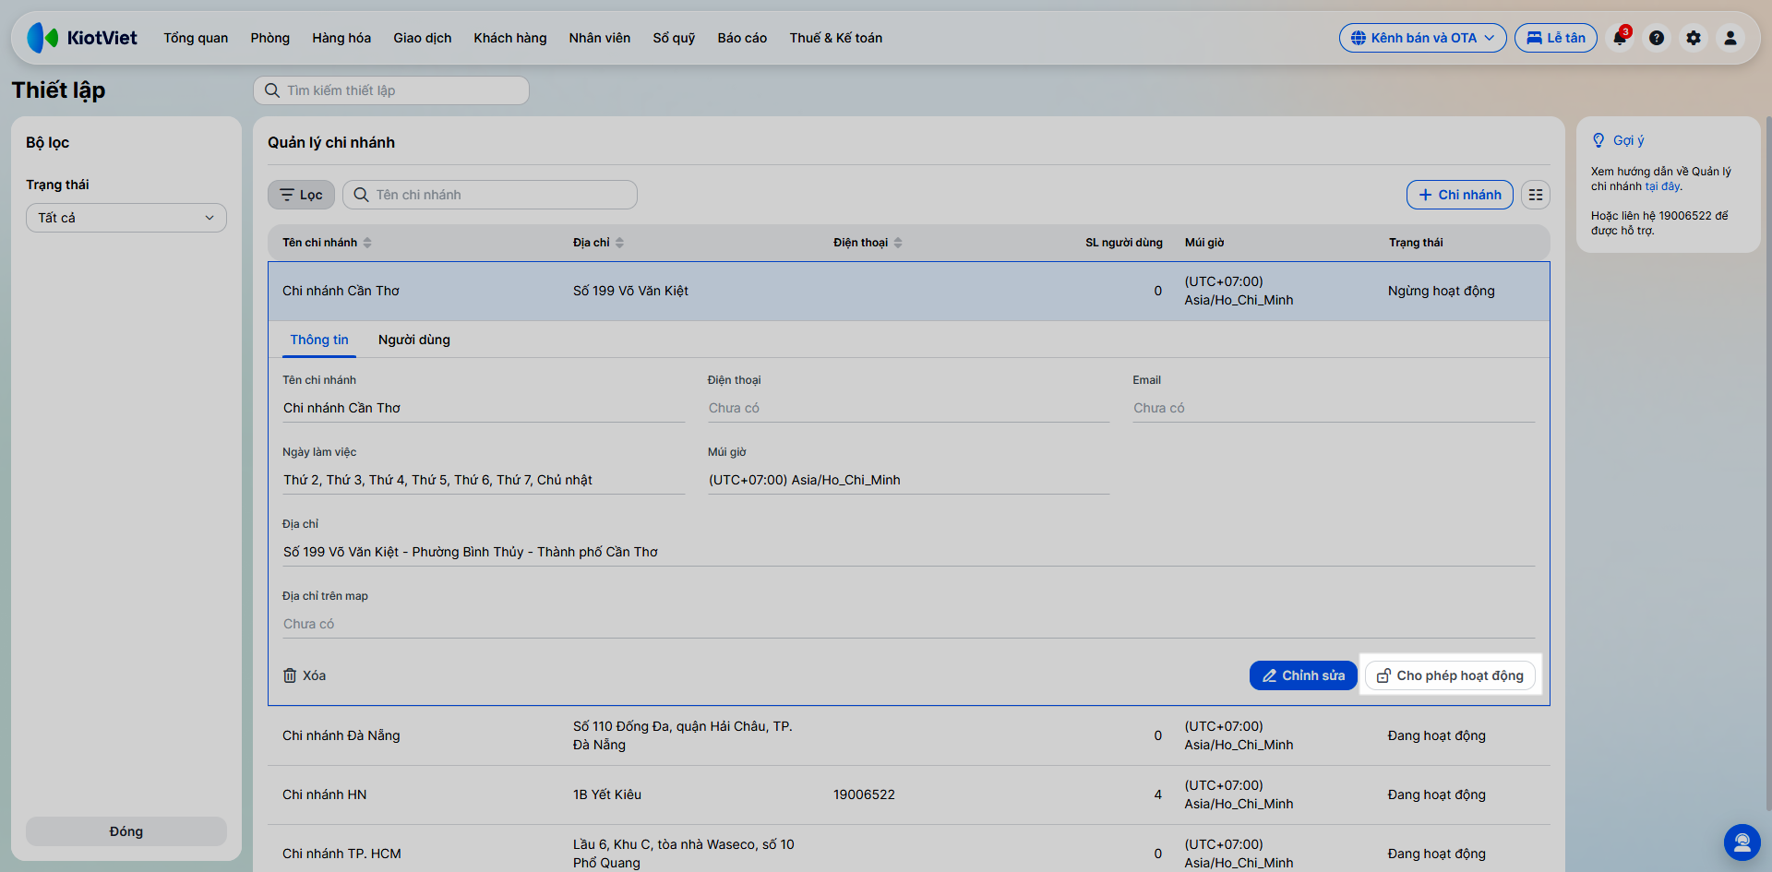
Task: Click the Xóa trash button
Action: coord(305,675)
